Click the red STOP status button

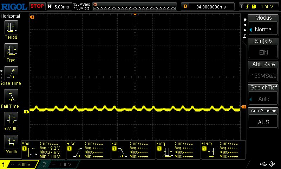[x=37, y=6]
